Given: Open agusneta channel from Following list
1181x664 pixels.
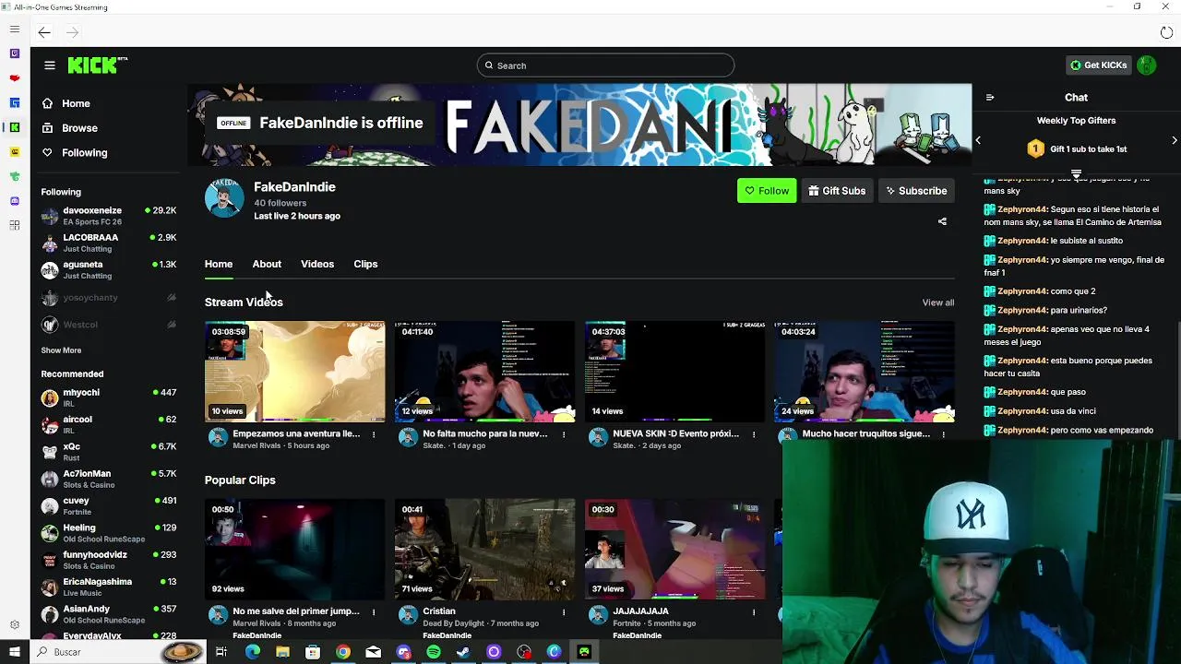Looking at the screenshot, I should 109,269.
